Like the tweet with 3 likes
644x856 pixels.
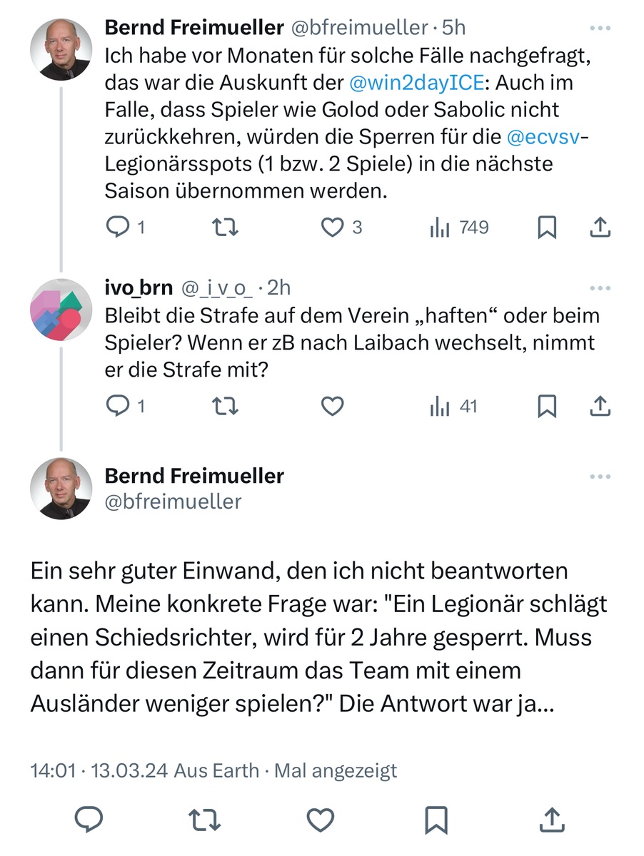[x=332, y=228]
